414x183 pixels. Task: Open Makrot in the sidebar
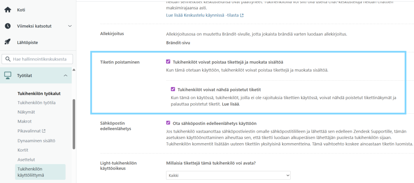25,121
